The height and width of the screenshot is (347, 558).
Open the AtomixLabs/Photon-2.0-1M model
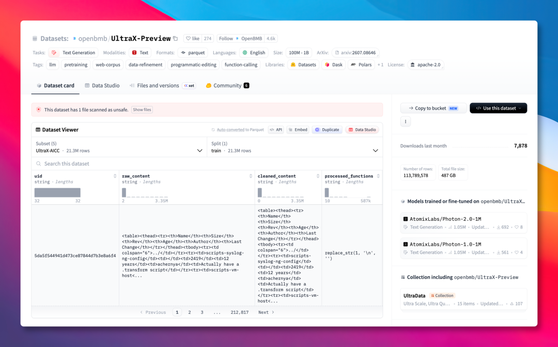(463, 223)
